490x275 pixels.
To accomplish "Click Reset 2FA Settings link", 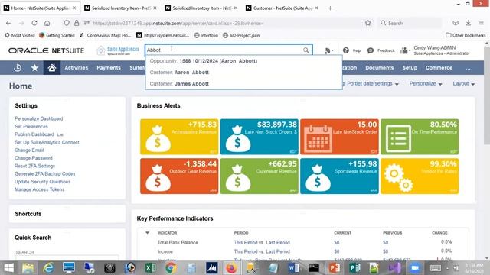I will (34, 166).
